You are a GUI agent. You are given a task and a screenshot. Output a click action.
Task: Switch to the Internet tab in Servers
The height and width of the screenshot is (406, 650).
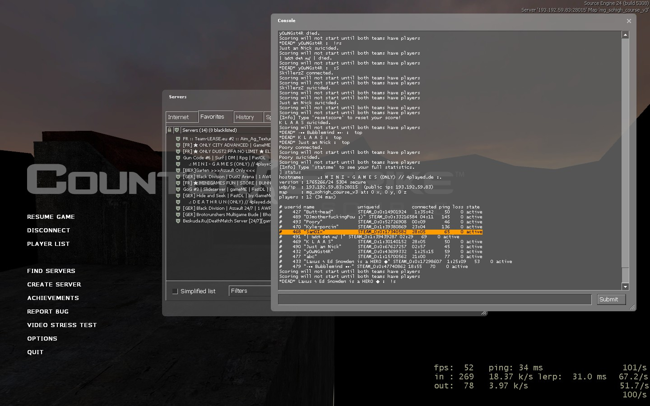[181, 117]
